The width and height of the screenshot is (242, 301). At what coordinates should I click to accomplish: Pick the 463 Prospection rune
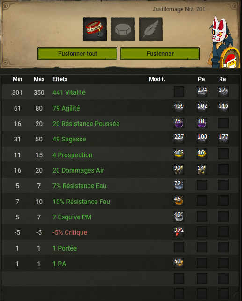tap(179, 154)
